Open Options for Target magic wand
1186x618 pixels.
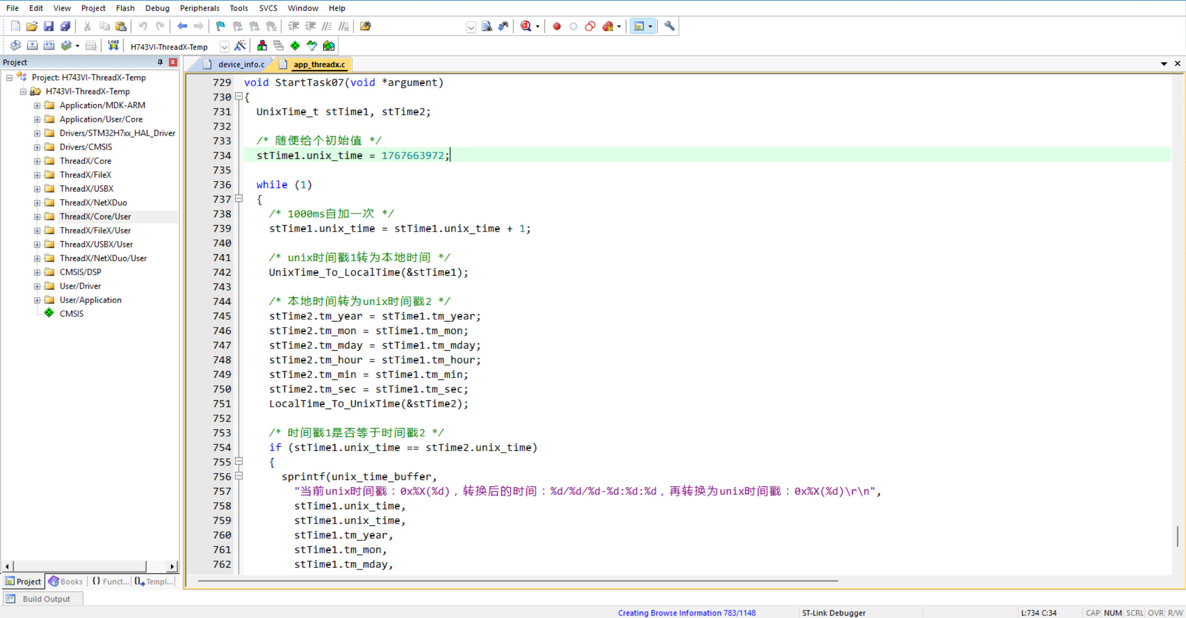pyautogui.click(x=240, y=46)
